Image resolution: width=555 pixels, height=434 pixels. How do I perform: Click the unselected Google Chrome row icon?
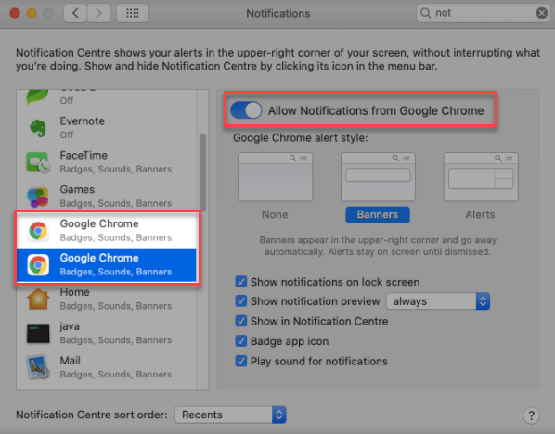coord(38,231)
